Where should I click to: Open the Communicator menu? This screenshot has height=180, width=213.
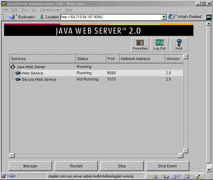coord(51,10)
